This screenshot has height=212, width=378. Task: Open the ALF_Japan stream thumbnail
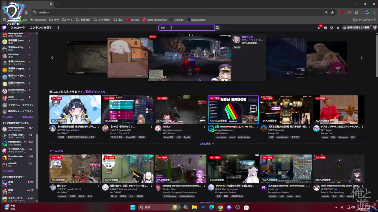tap(339, 110)
